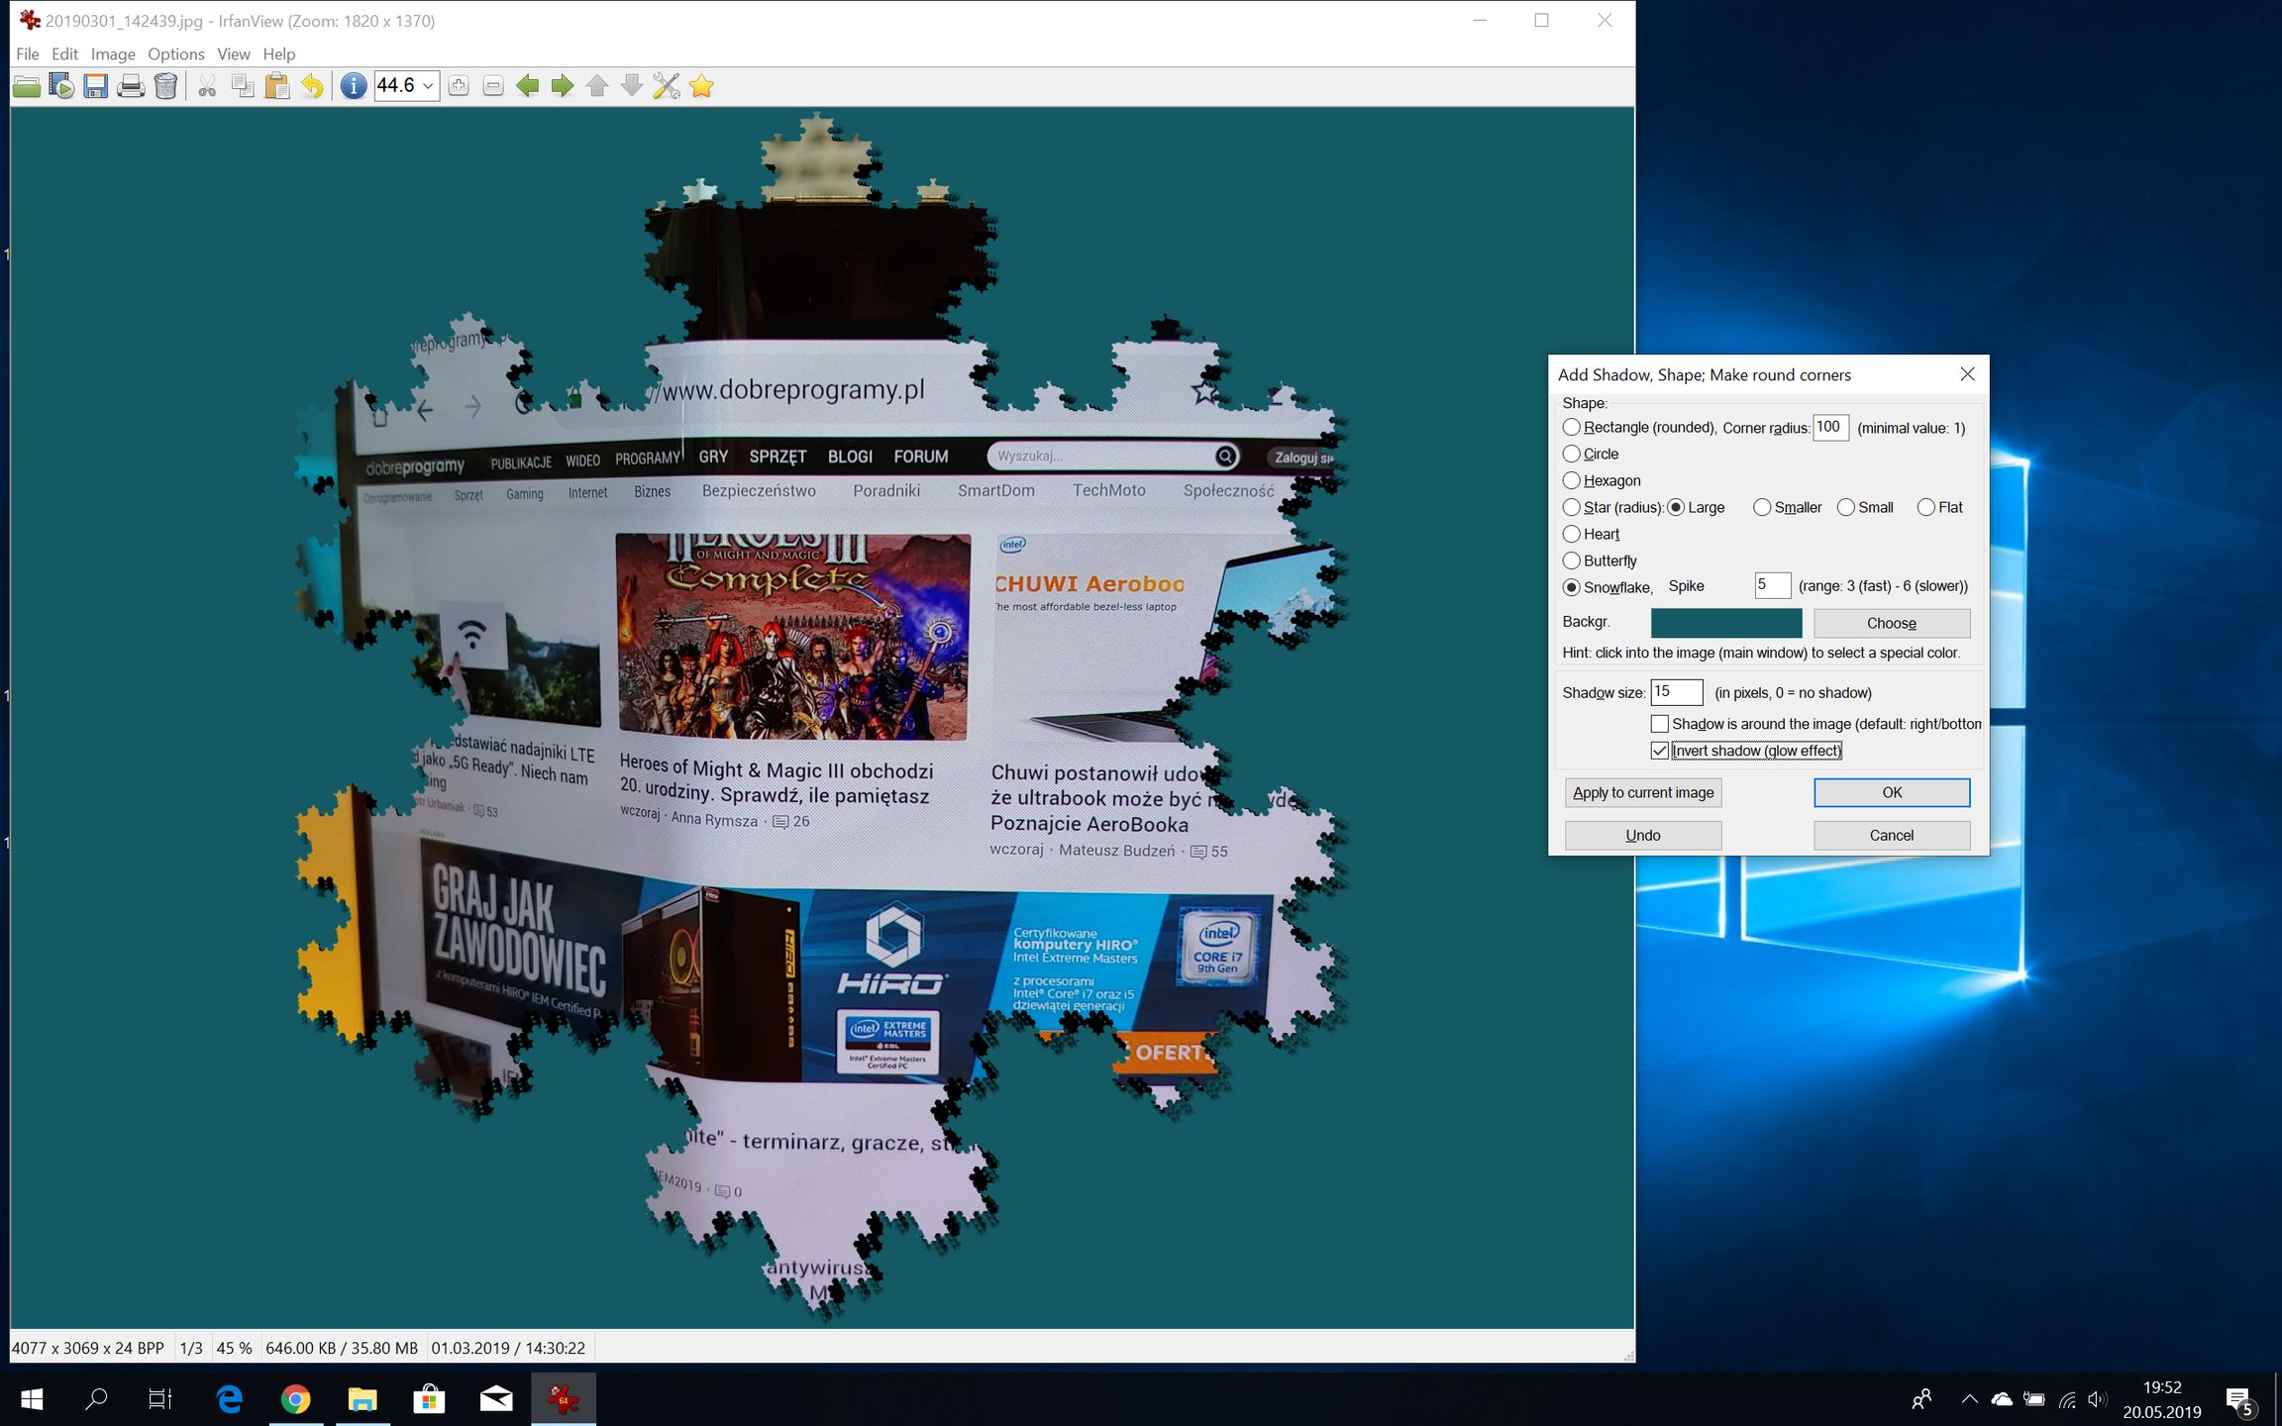2282x1426 pixels.
Task: Open the Image menu
Action: (x=112, y=54)
